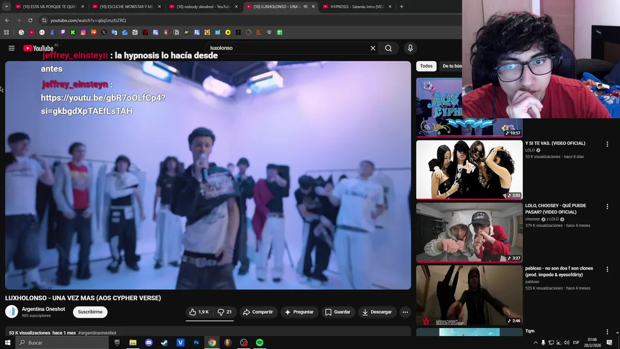This screenshot has width=620, height=349.
Task: Run search with magnifier button
Action: click(388, 48)
